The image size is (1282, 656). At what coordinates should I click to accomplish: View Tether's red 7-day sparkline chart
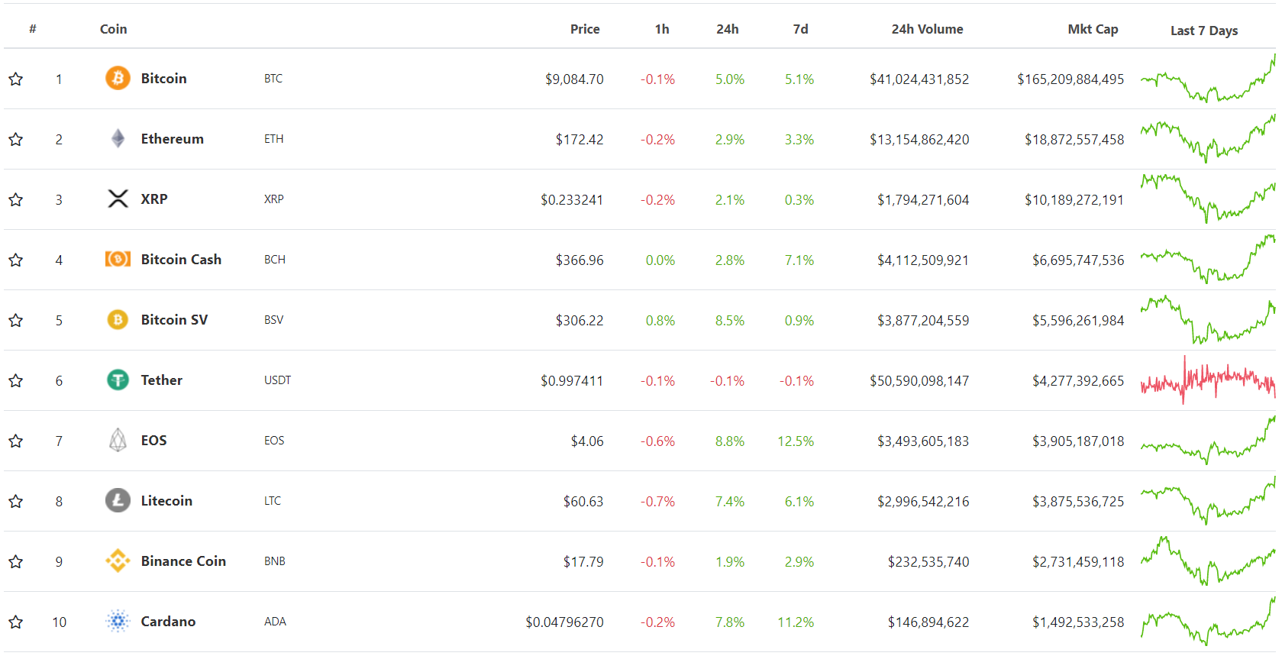click(1208, 380)
